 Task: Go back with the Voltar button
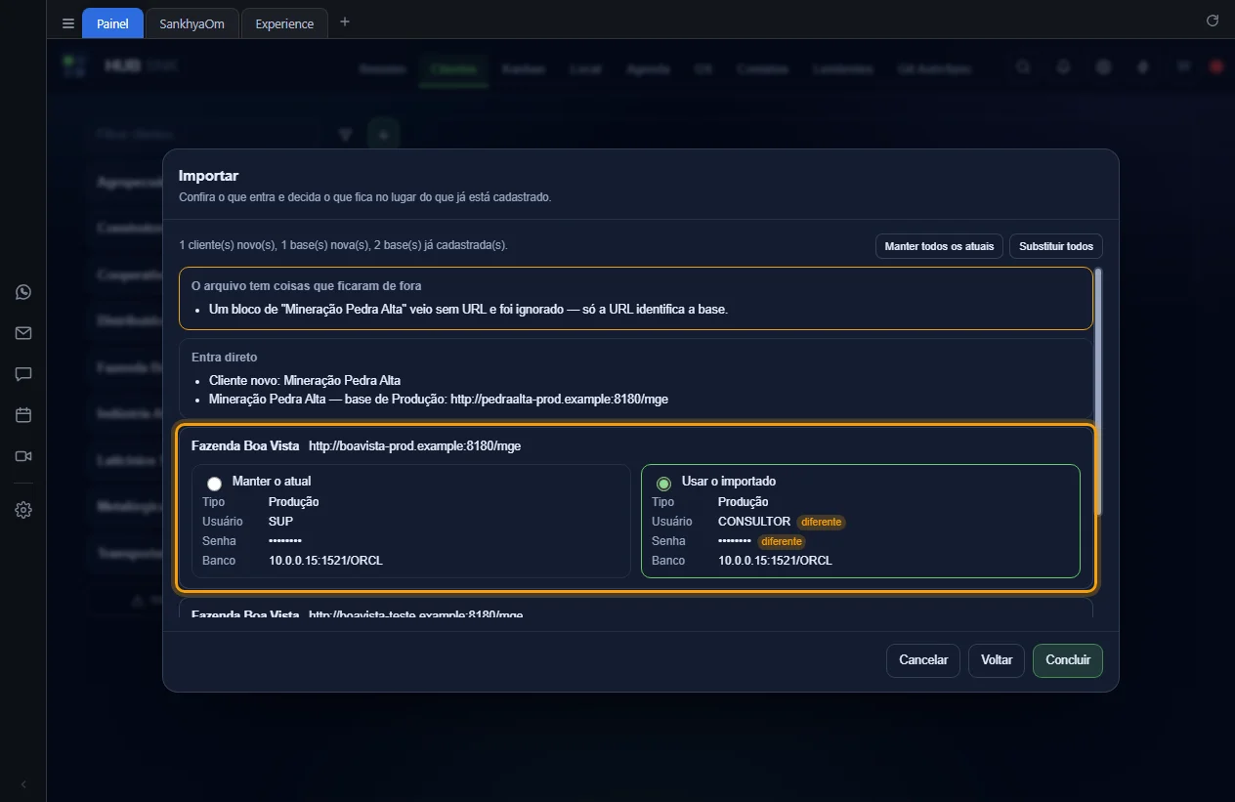click(997, 660)
